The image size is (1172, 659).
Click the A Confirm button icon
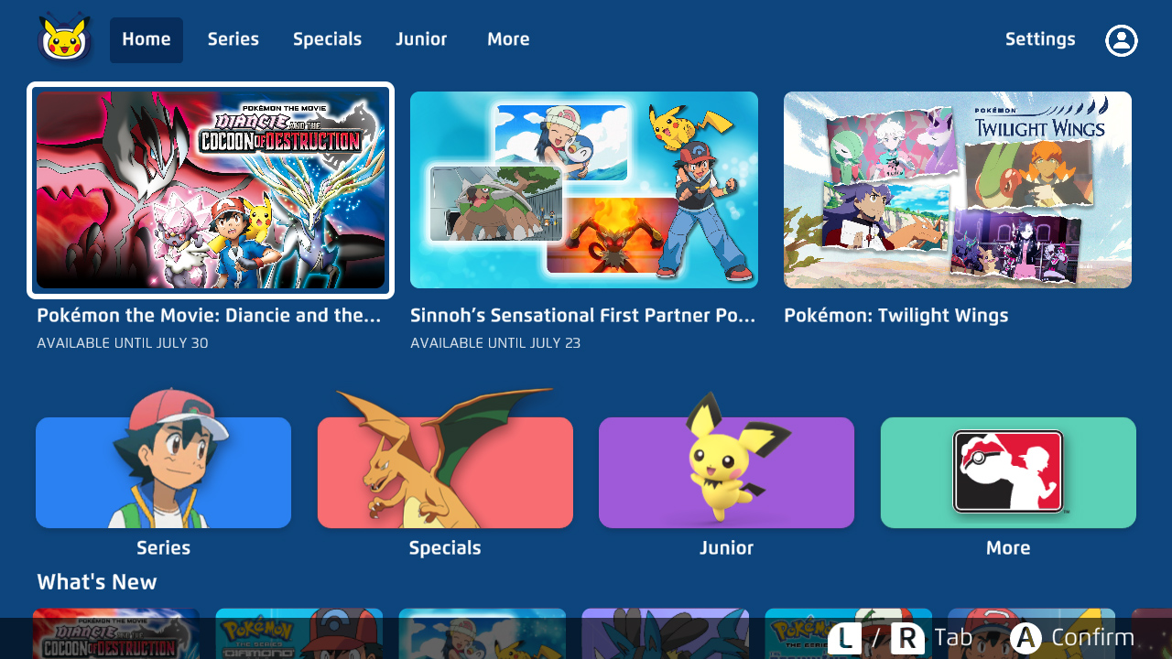pos(1026,638)
